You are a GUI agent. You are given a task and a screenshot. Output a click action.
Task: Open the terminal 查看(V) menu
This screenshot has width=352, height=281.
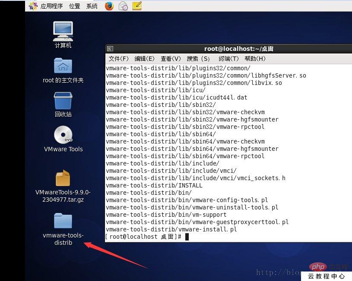(171, 59)
